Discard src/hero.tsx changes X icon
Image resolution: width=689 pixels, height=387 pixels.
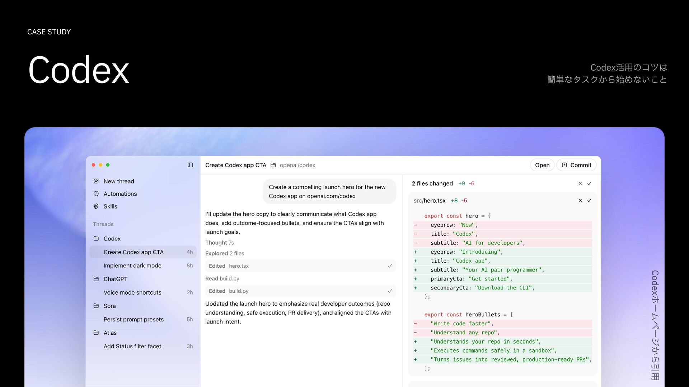[580, 201]
